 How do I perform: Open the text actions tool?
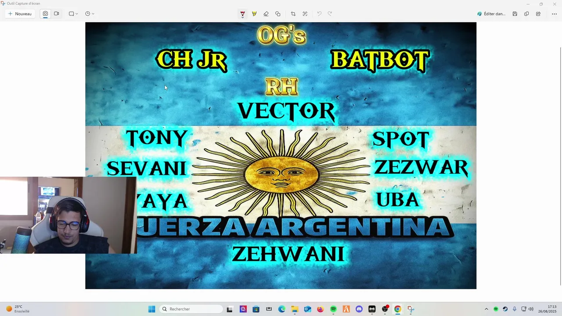pos(305,14)
